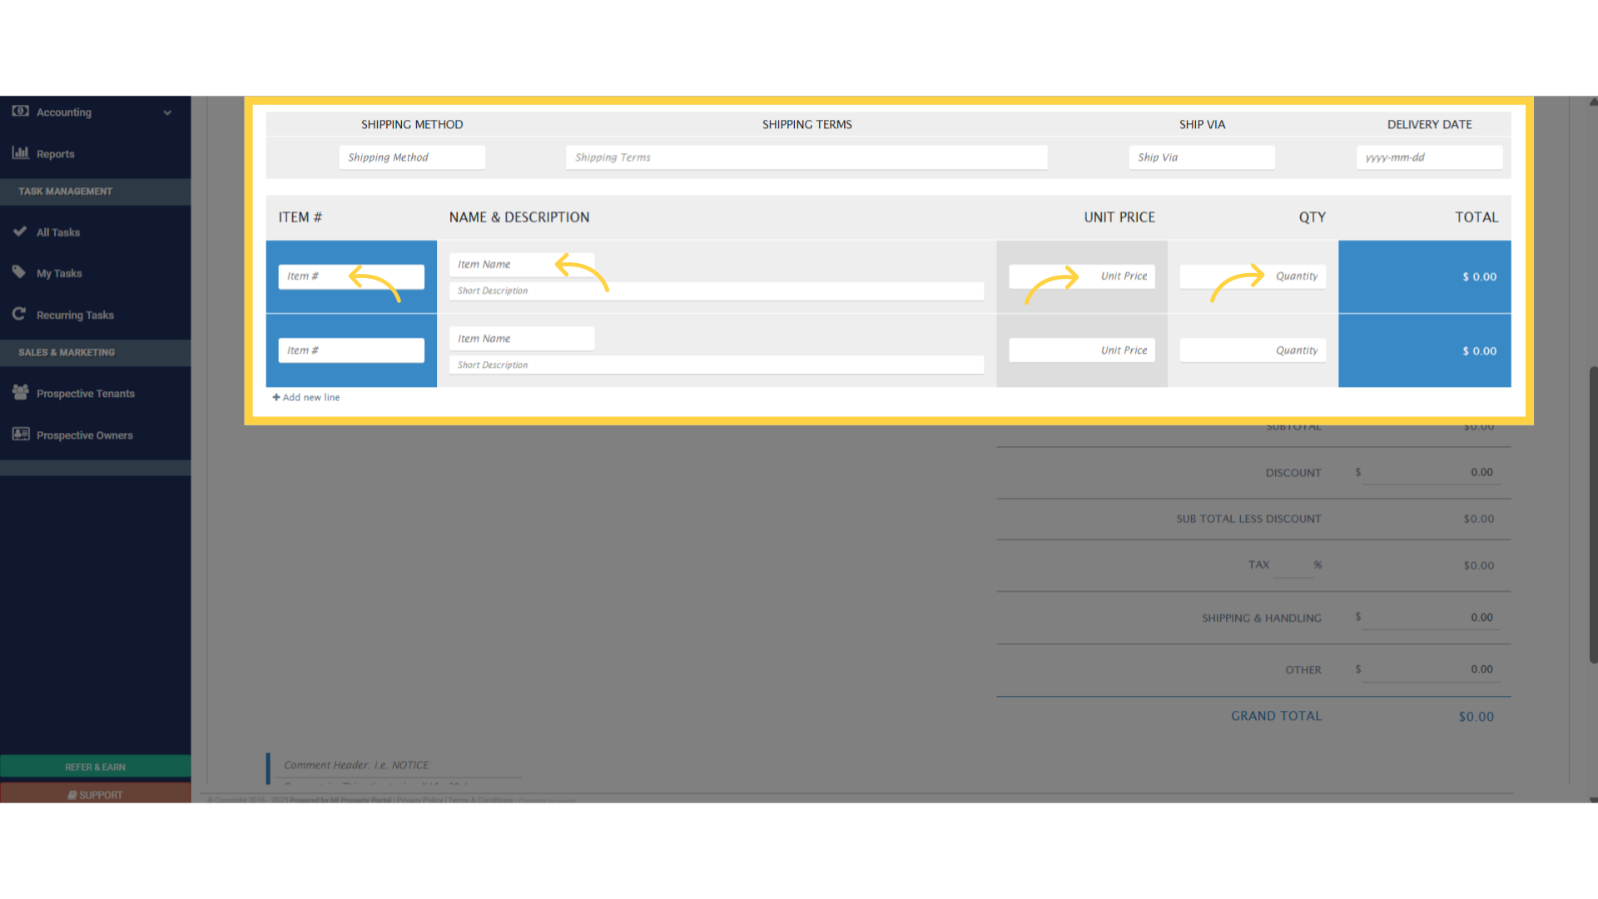The width and height of the screenshot is (1598, 899).
Task: Click the Support book icon
Action: point(73,794)
